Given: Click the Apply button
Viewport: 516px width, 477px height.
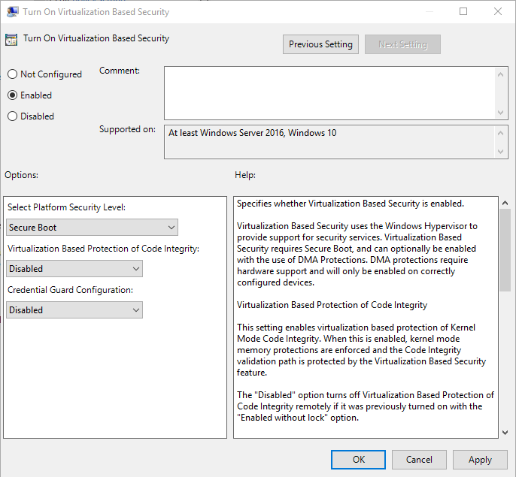Looking at the screenshot, I should pos(480,460).
